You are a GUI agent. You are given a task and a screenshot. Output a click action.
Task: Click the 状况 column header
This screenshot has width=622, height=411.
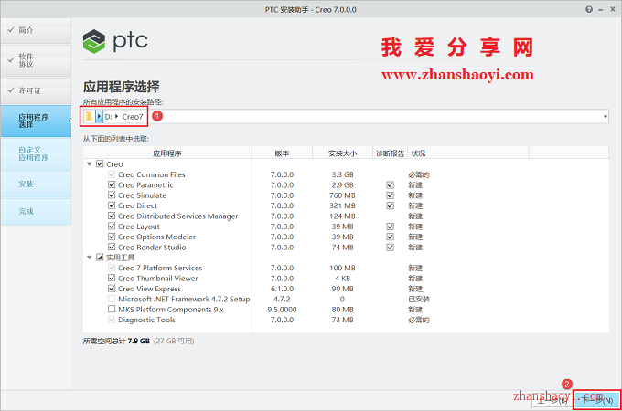468,153
